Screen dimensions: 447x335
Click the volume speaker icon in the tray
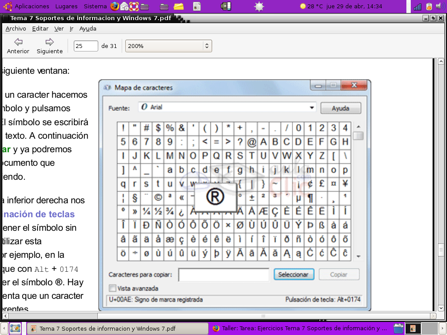[x=440, y=6]
